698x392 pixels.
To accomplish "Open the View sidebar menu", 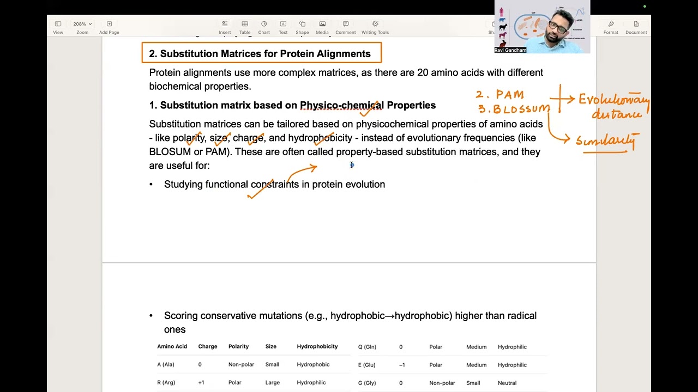I will coord(58,27).
